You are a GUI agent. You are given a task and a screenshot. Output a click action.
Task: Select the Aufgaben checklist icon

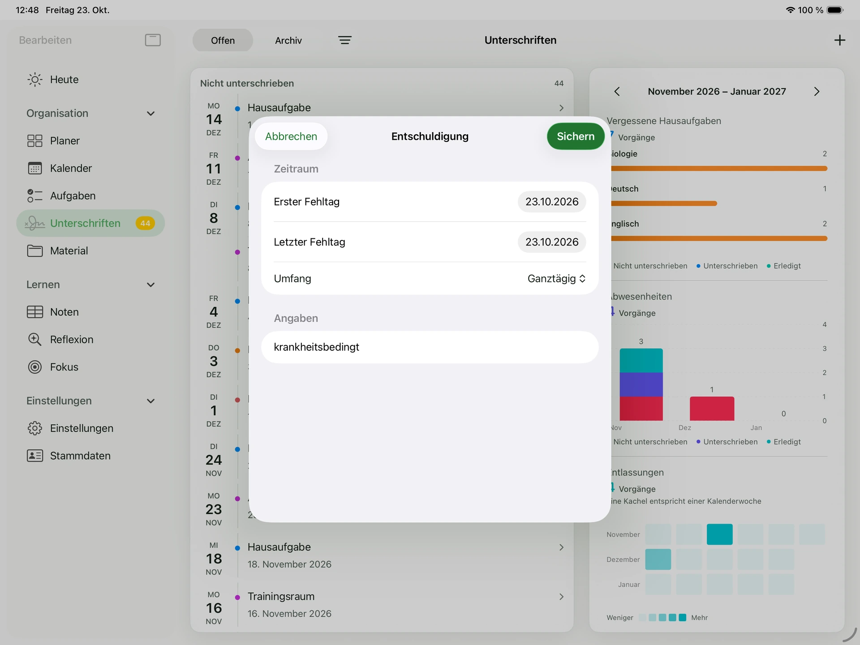pos(35,196)
